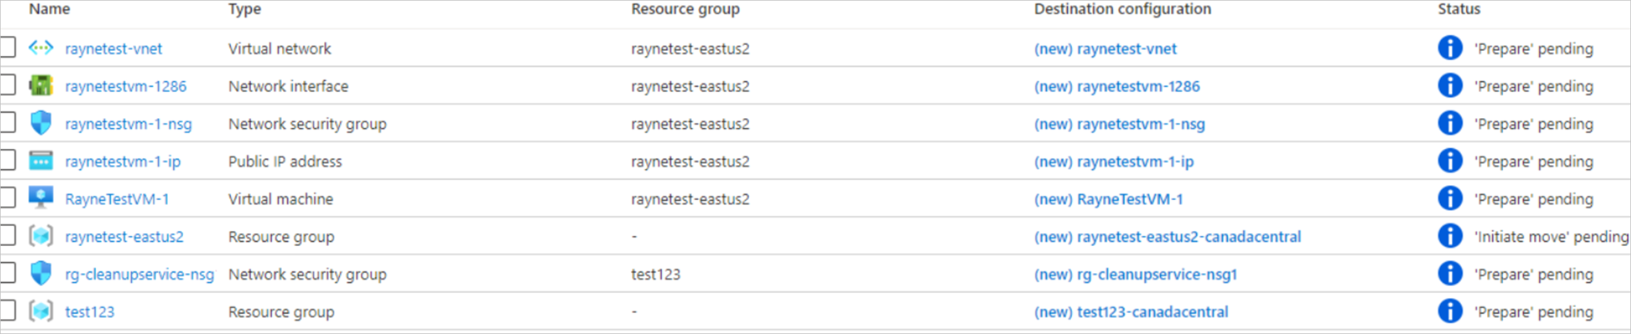Toggle the checkbox for raynetestvm-1-ip

pyautogui.click(x=7, y=161)
